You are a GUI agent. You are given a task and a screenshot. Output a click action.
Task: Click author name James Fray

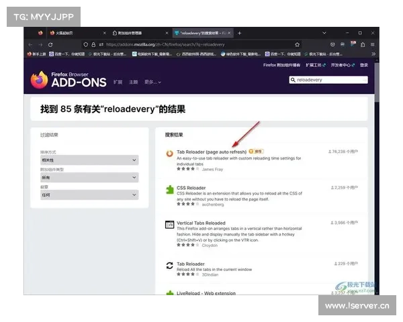click(212, 169)
